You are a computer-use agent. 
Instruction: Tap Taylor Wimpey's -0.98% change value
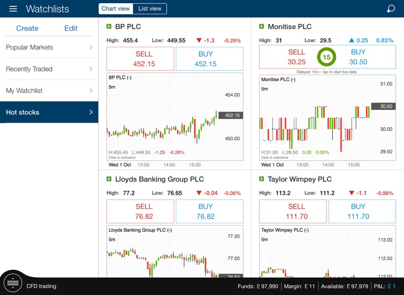point(385,193)
